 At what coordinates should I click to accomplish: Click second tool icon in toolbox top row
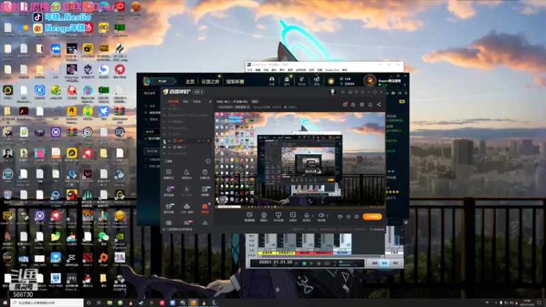tap(186, 173)
